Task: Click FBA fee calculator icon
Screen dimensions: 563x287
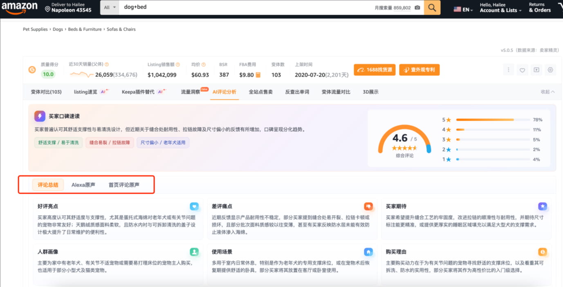Action: [x=258, y=75]
